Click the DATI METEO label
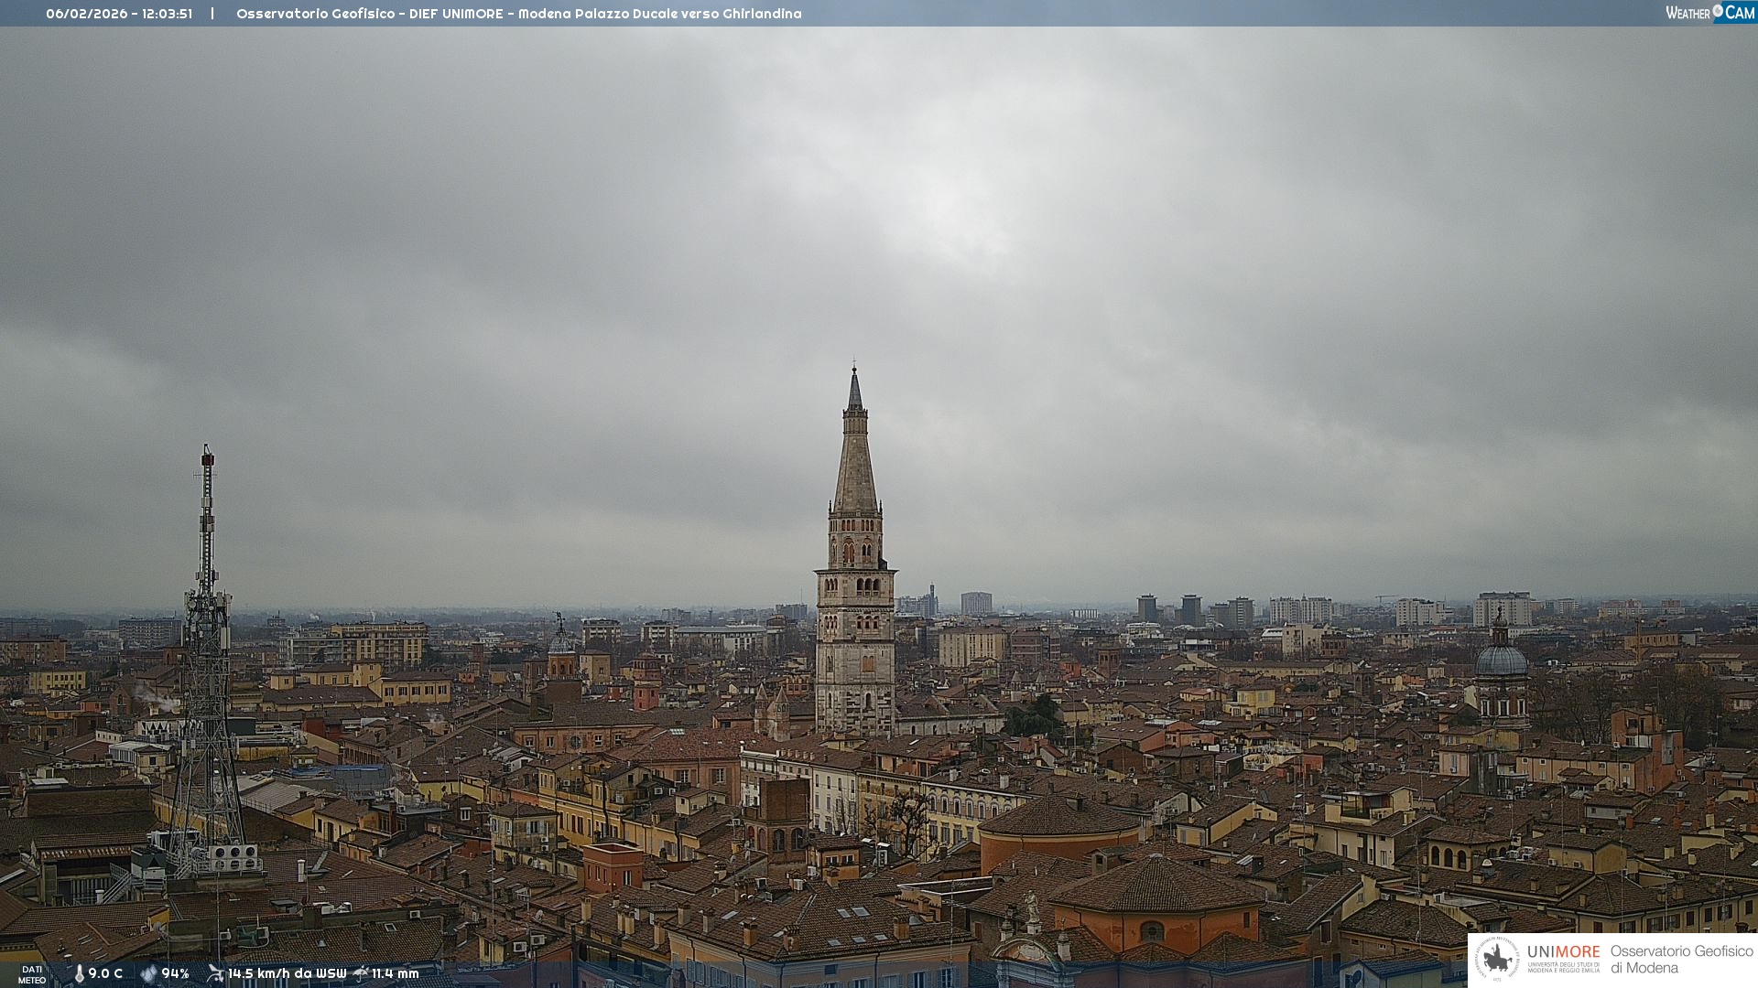 [32, 974]
